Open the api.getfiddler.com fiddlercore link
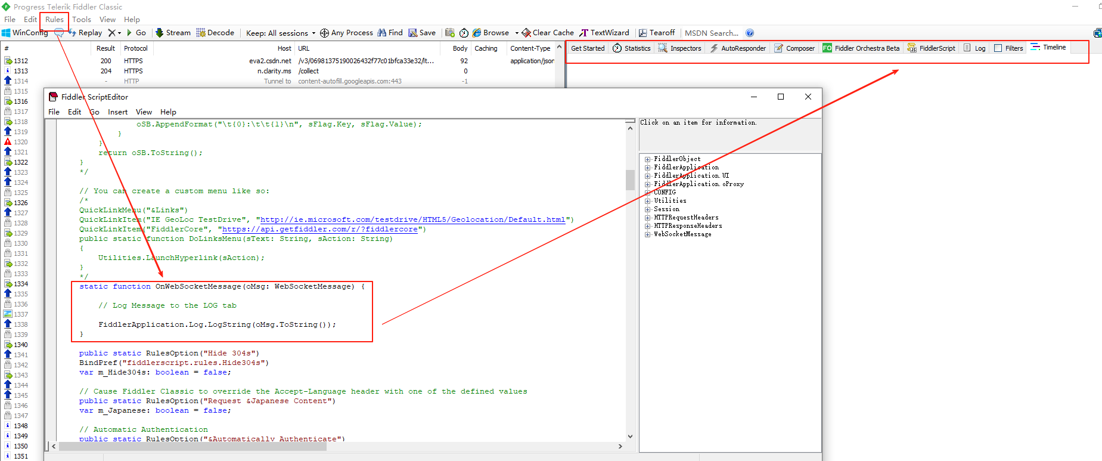Viewport: 1102px width, 461px height. (x=320, y=229)
